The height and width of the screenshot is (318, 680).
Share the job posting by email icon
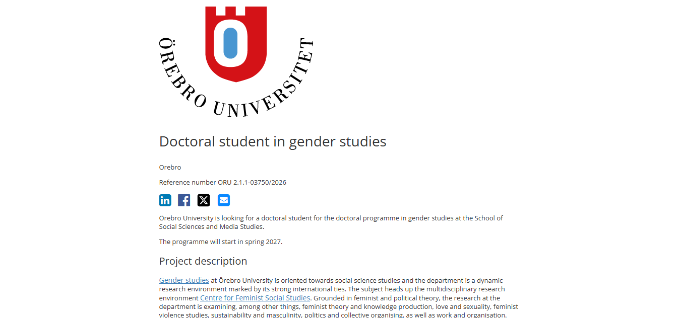point(224,200)
